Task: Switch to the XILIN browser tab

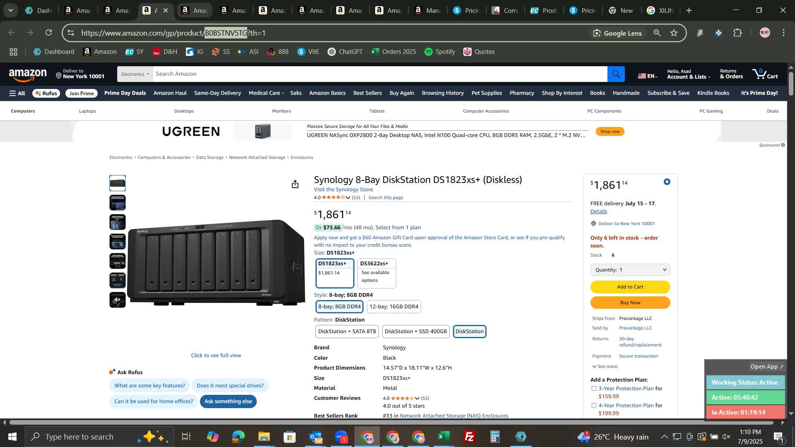Action: (661, 10)
